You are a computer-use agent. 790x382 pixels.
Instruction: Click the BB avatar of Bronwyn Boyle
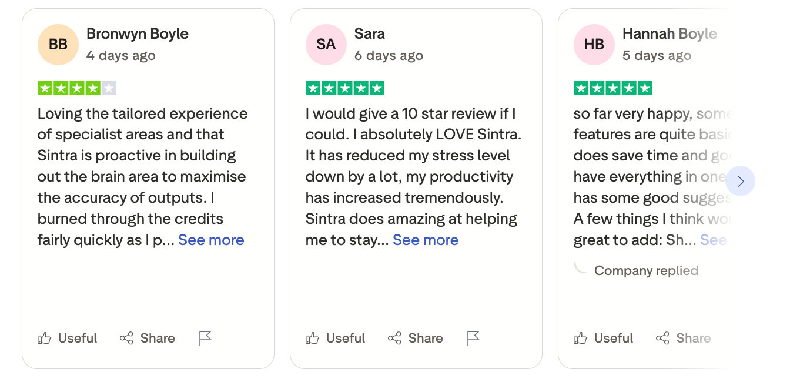pyautogui.click(x=58, y=45)
